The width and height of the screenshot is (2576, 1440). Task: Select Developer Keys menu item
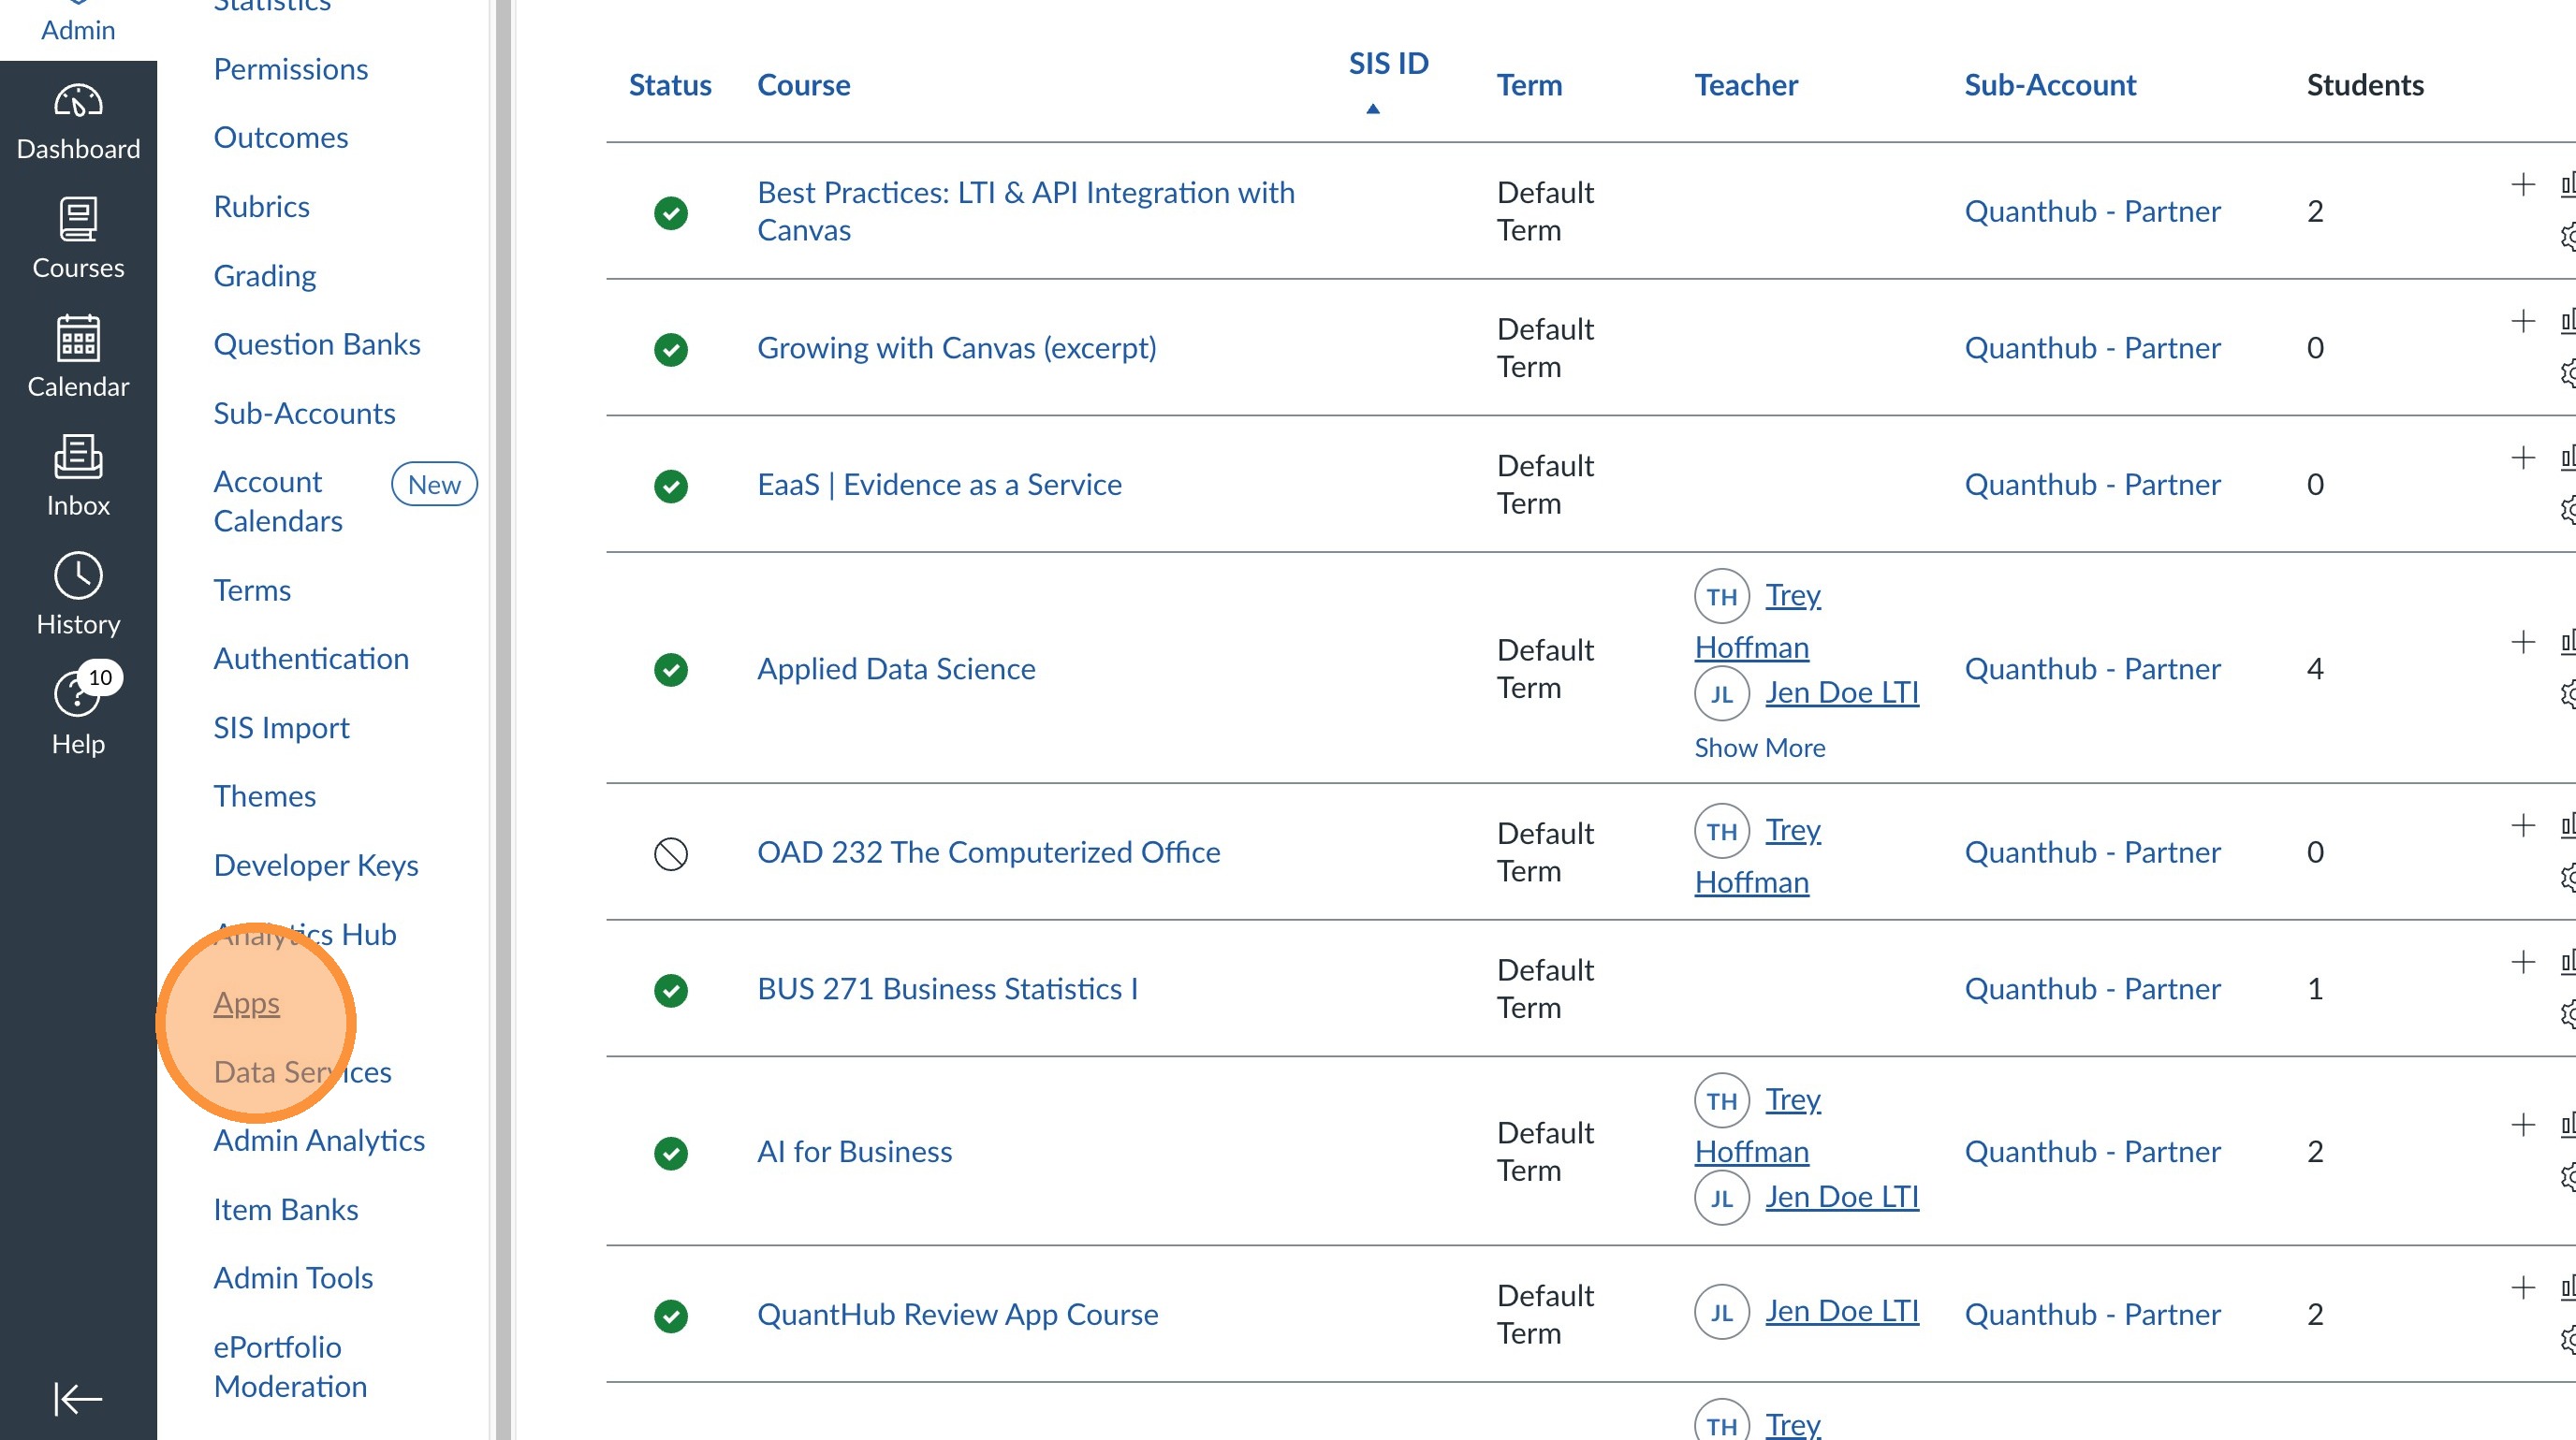pyautogui.click(x=316, y=865)
